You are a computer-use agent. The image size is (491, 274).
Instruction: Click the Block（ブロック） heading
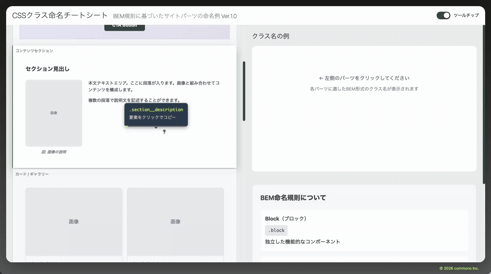[x=286, y=219]
